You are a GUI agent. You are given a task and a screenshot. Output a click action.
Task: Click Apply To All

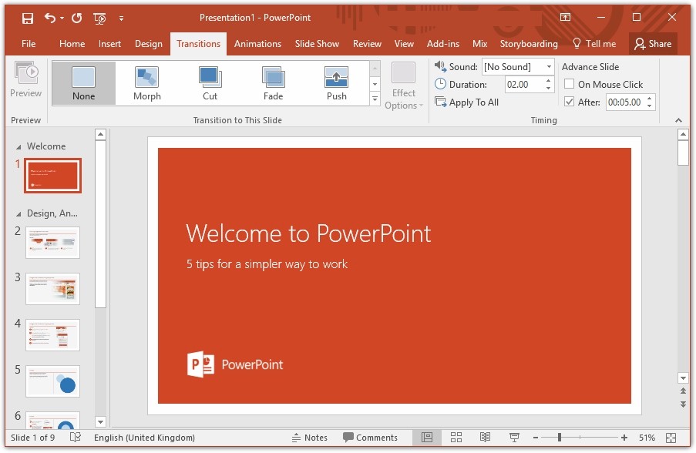click(466, 102)
